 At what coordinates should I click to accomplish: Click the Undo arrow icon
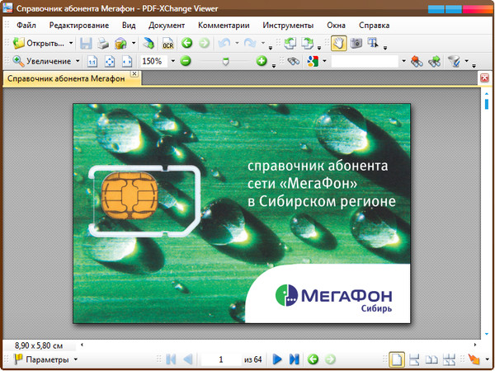(224, 43)
